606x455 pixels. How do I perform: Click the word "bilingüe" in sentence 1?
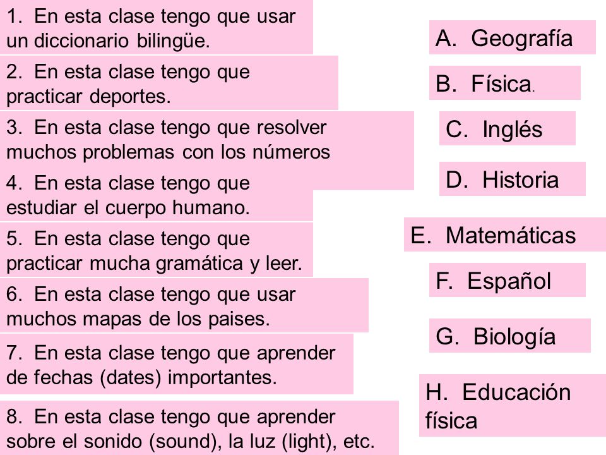click(173, 41)
